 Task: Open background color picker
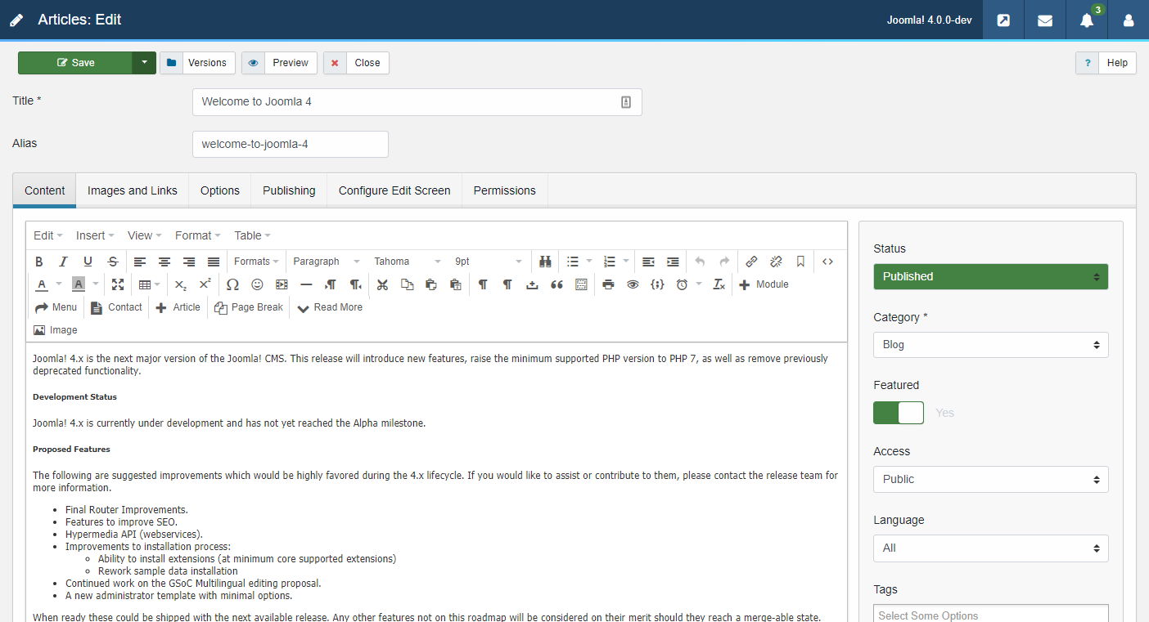click(79, 284)
